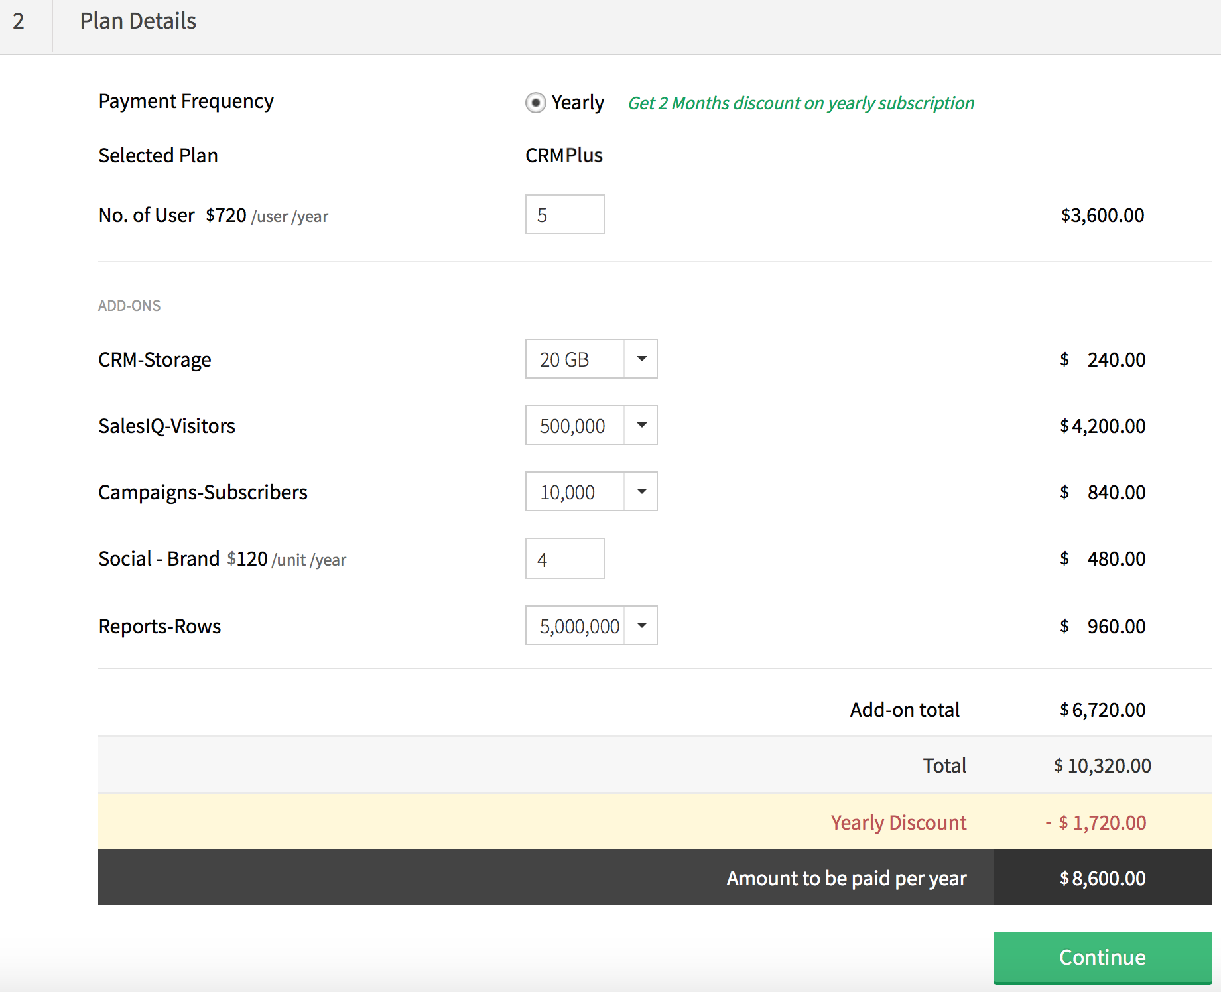This screenshot has width=1221, height=992.
Task: Click the SalesIQ-Visitors price $4,200.00
Action: coord(1102,426)
